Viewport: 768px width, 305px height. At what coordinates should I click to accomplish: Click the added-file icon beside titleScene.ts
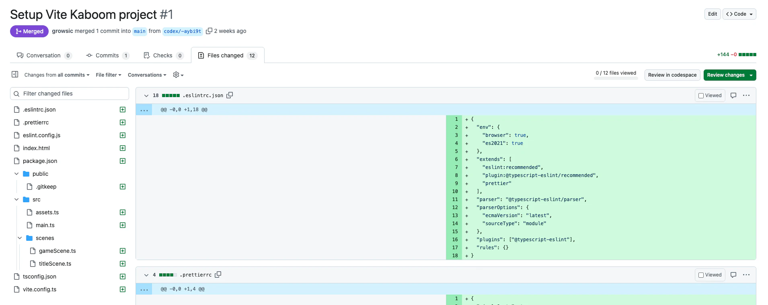[123, 264]
